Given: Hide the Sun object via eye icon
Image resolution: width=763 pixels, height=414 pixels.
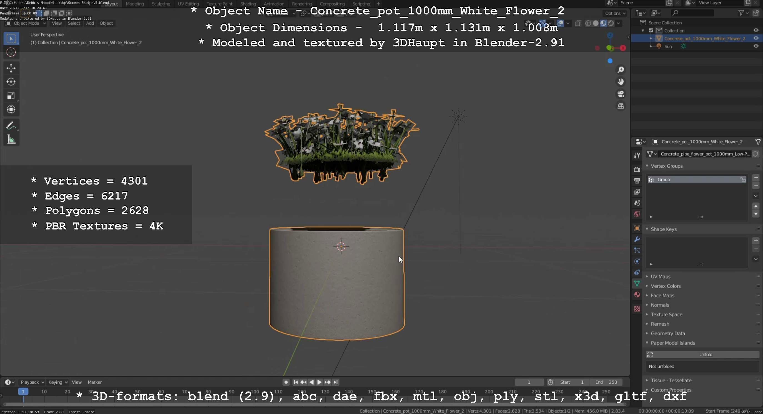Looking at the screenshot, I should tap(756, 46).
